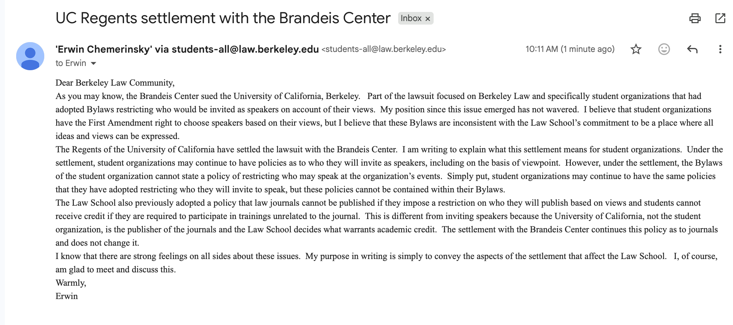The height and width of the screenshot is (325, 733).
Task: Add an emoji reaction to the email
Action: pos(664,49)
